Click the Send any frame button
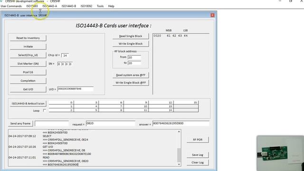Image resolution: width=304 pixels, height=171 pixels. [x=20, y=123]
